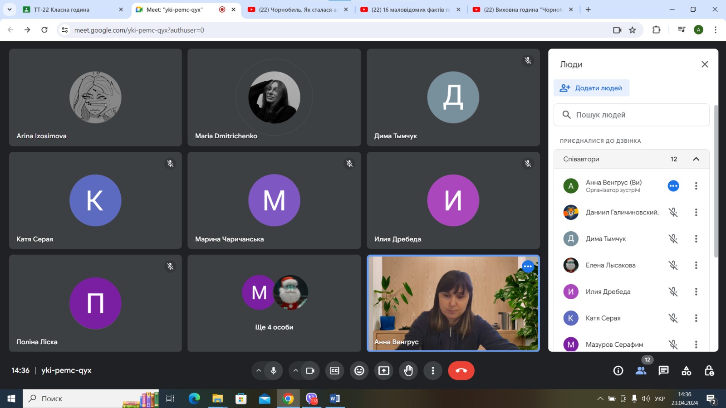Open the chat panel icon

[663, 371]
